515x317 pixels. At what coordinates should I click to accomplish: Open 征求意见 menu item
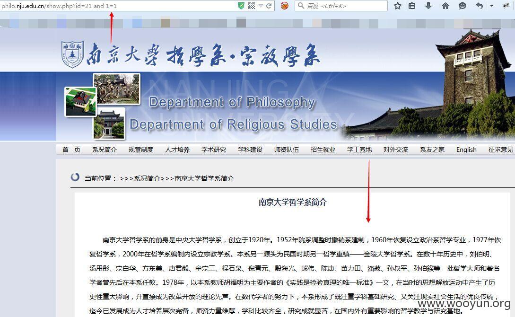tap(500, 150)
